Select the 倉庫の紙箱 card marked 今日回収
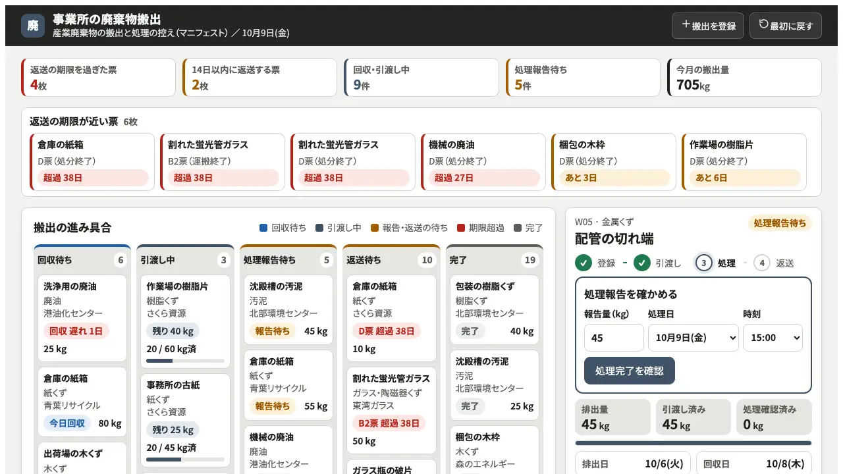This screenshot has width=843, height=474. pos(83,402)
